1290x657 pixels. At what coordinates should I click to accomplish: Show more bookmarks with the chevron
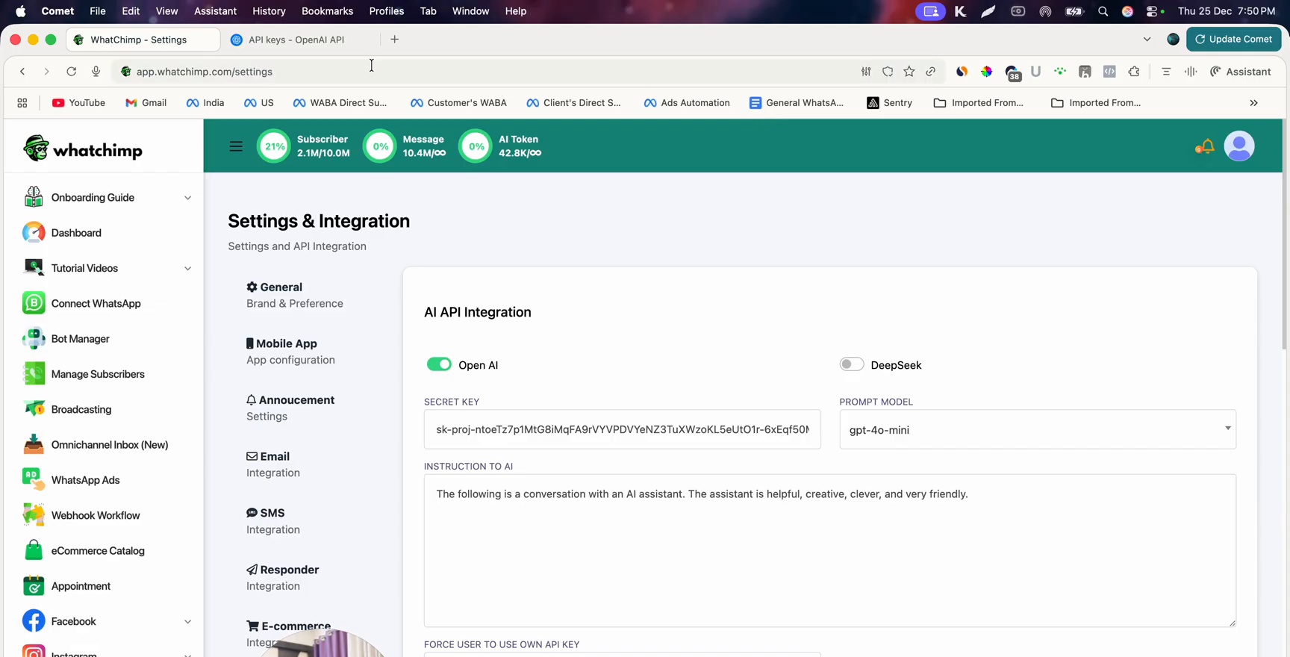pos(1253,103)
